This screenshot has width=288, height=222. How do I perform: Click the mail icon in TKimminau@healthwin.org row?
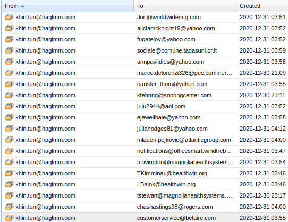click(9, 173)
